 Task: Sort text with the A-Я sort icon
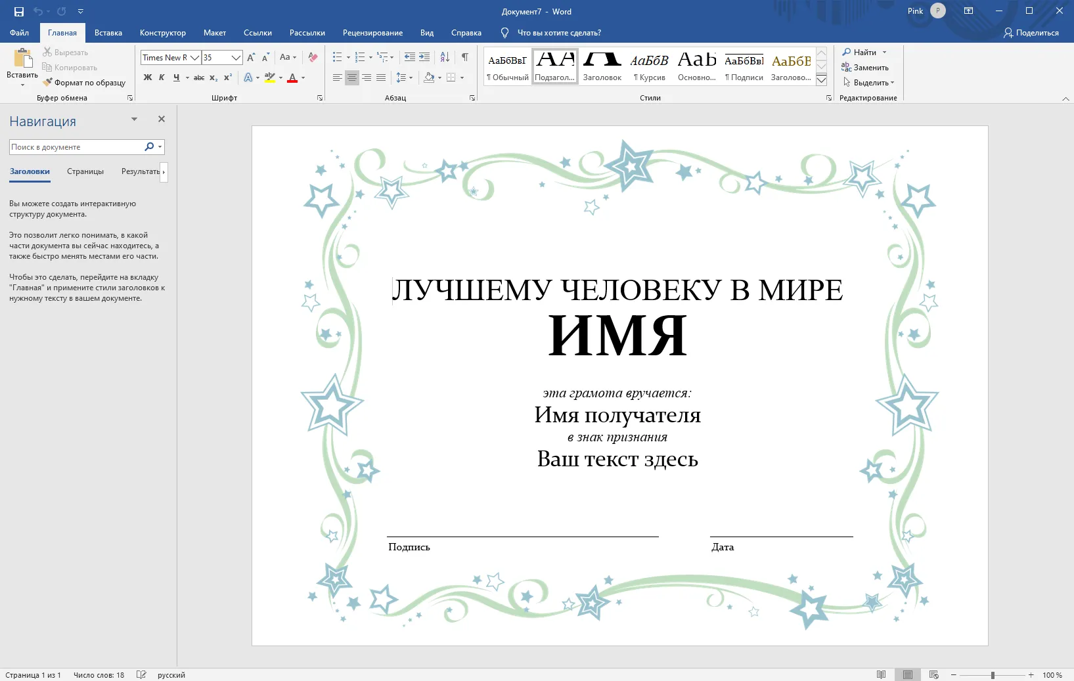(x=445, y=57)
